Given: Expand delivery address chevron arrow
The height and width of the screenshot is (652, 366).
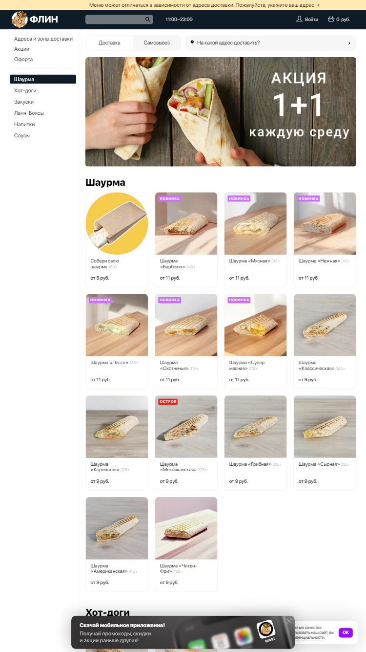Looking at the screenshot, I should tap(349, 43).
